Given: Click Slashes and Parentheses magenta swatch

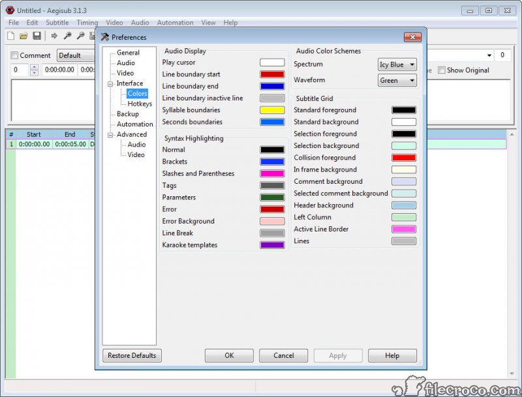Looking at the screenshot, I should (272, 173).
